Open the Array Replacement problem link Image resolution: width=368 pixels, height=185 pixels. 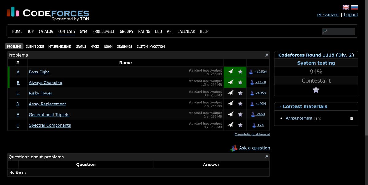[x=48, y=104]
